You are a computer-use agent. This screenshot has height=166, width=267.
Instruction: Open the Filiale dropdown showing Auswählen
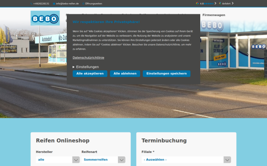[x=186, y=159]
